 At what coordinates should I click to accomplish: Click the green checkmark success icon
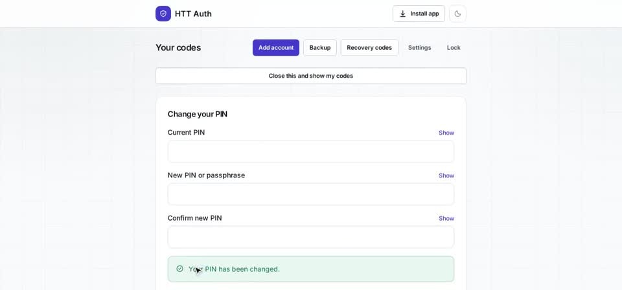(x=179, y=269)
